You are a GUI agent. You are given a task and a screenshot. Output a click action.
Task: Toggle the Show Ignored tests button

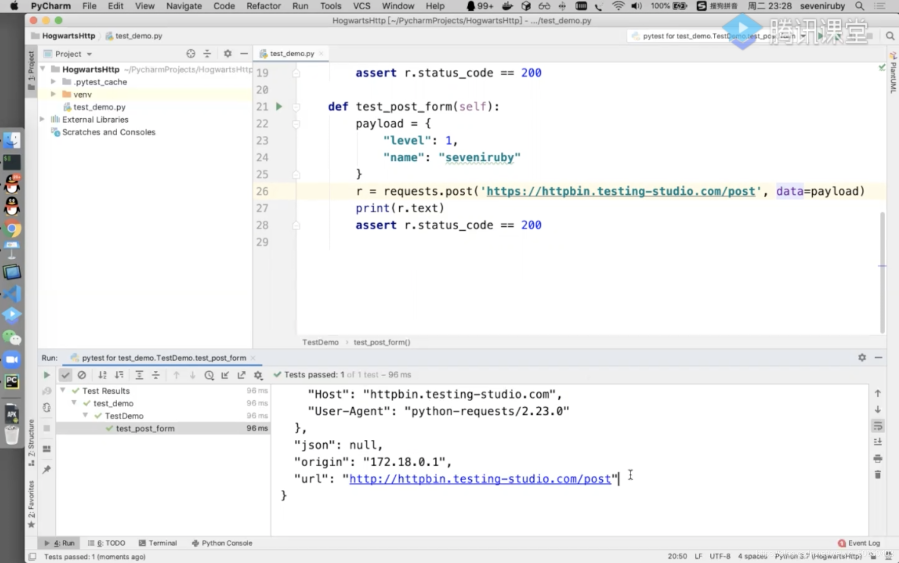[x=82, y=375]
